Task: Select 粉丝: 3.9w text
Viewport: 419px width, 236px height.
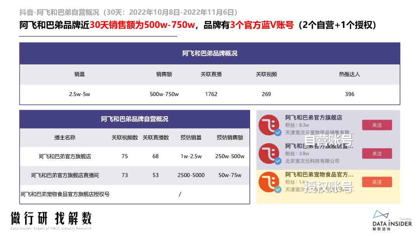Action: (x=297, y=154)
